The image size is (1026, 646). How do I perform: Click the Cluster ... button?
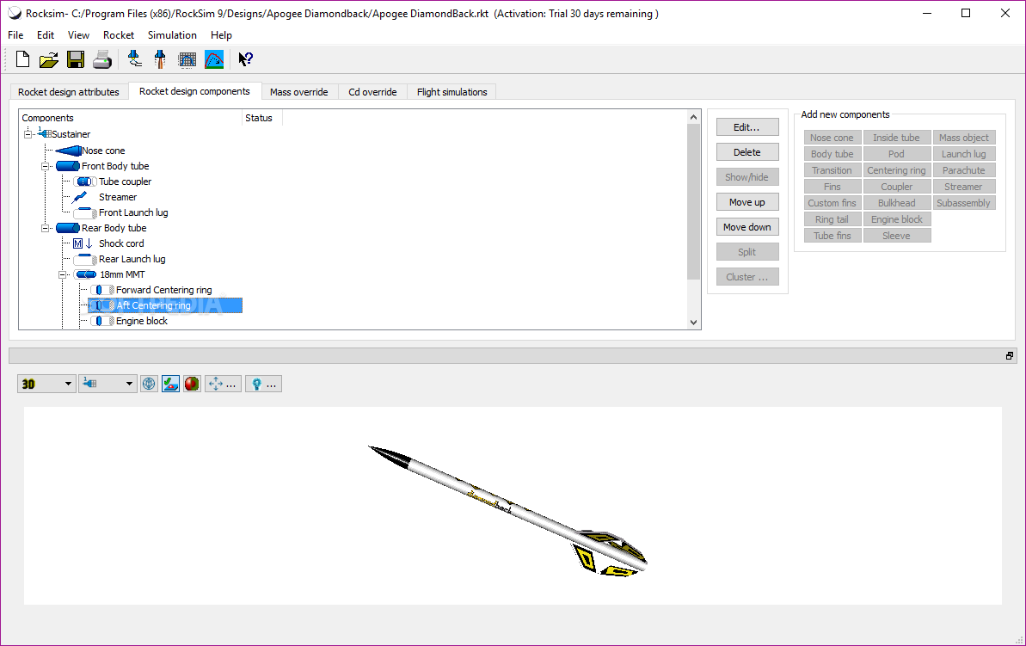(x=747, y=277)
